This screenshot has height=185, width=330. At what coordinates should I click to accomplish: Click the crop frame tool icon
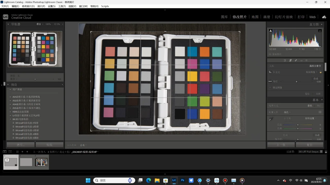[x=270, y=72]
